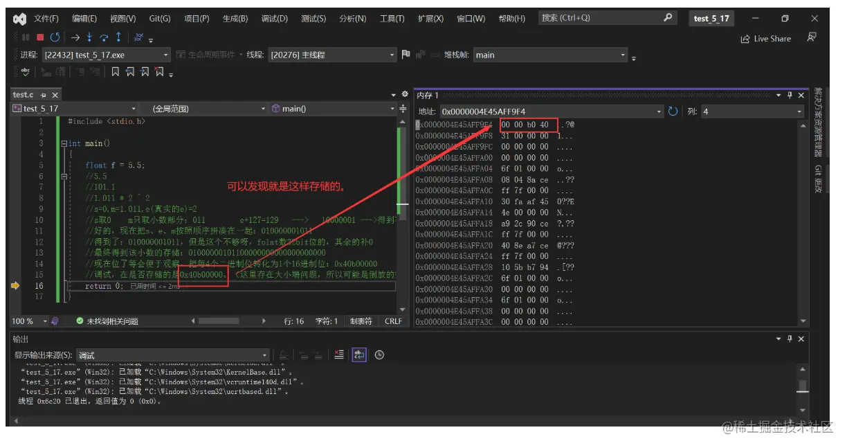Click memory row 0x0000004E45AFFA10
The height and width of the screenshot is (448, 847).
[494, 201]
